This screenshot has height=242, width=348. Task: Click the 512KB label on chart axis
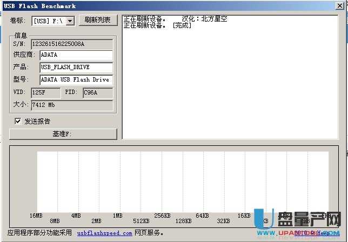point(141,221)
